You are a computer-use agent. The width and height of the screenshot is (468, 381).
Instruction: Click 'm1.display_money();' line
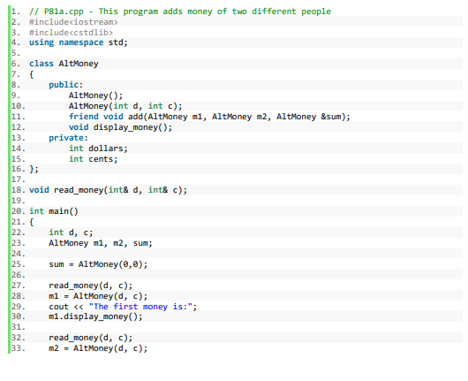[95, 316]
